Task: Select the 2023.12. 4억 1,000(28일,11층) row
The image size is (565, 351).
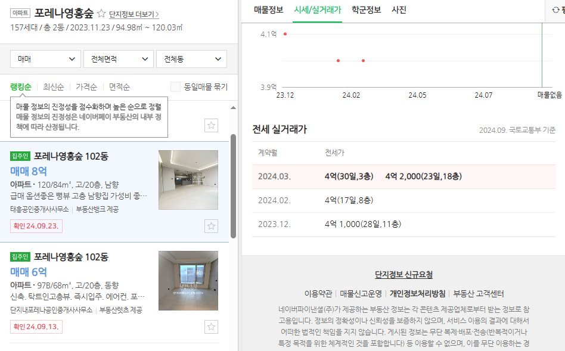Action: [403, 224]
